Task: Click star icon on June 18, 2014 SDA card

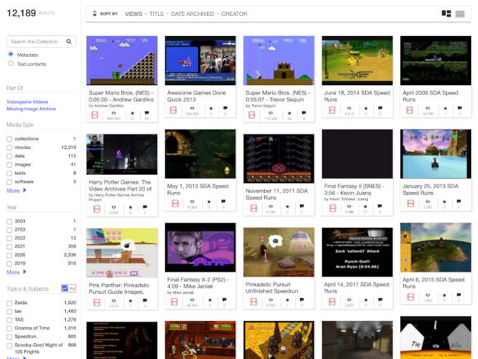Action: pyautogui.click(x=366, y=108)
